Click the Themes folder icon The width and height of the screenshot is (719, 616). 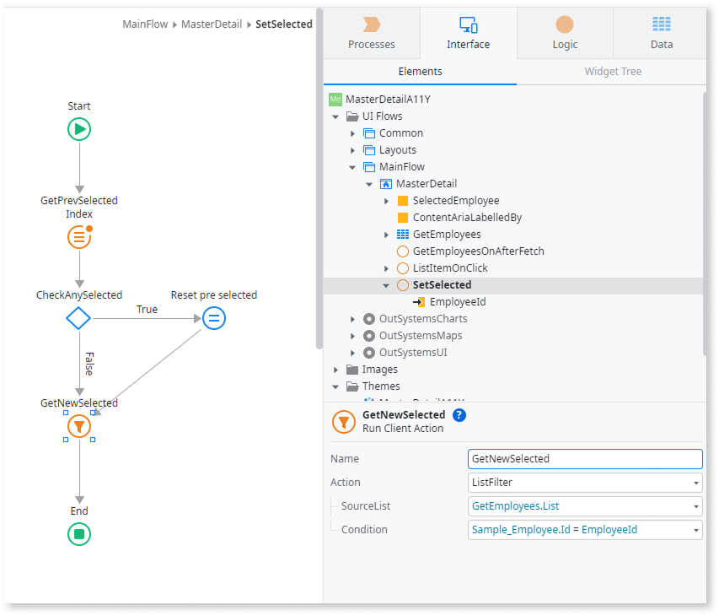352,386
